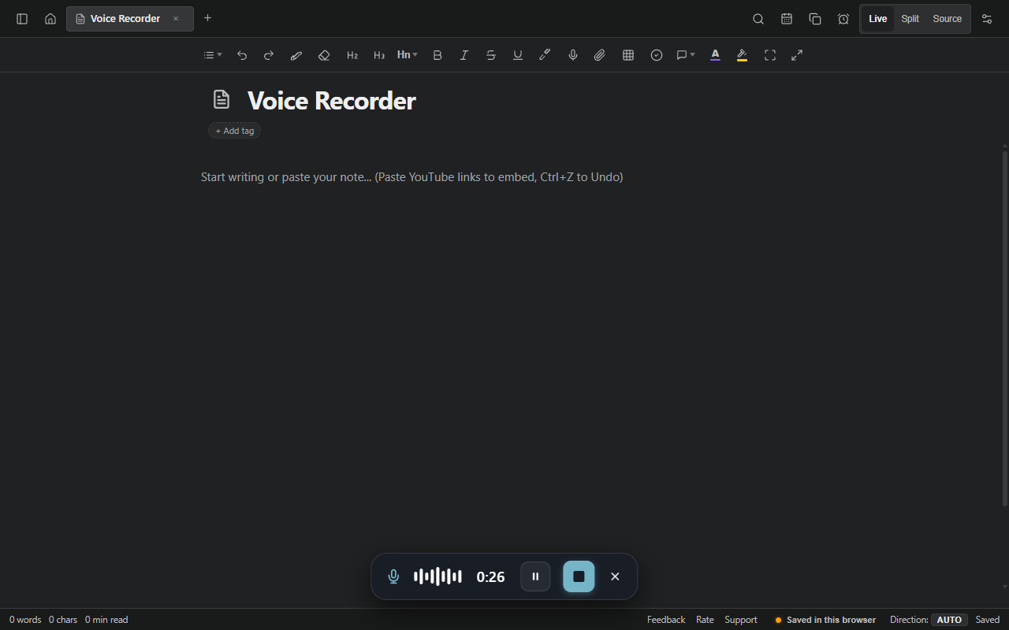1009x630 pixels.
Task: Open the Rate link in status bar
Action: coord(705,620)
